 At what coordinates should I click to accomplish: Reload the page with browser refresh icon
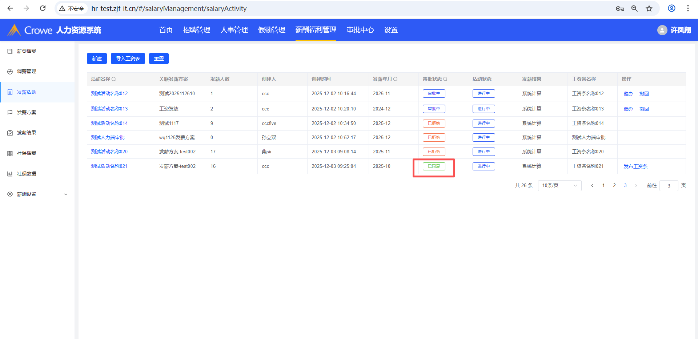coord(43,8)
